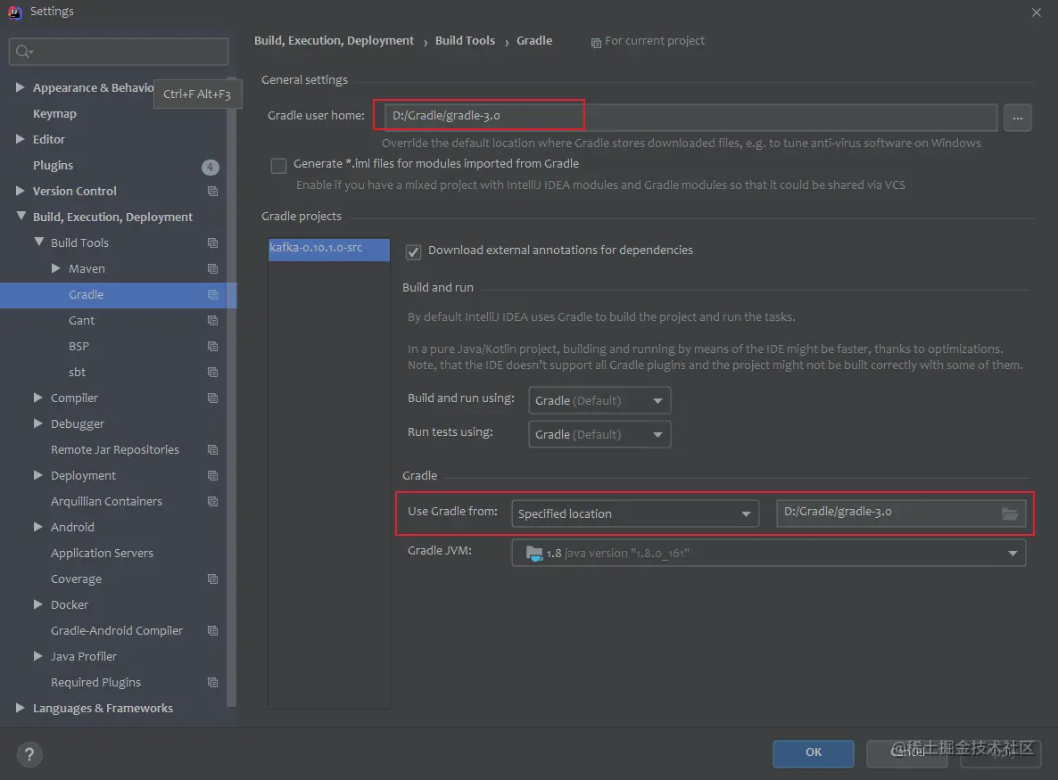Select kafka-0.10.1.0-src in Gradle projects

[328, 249]
